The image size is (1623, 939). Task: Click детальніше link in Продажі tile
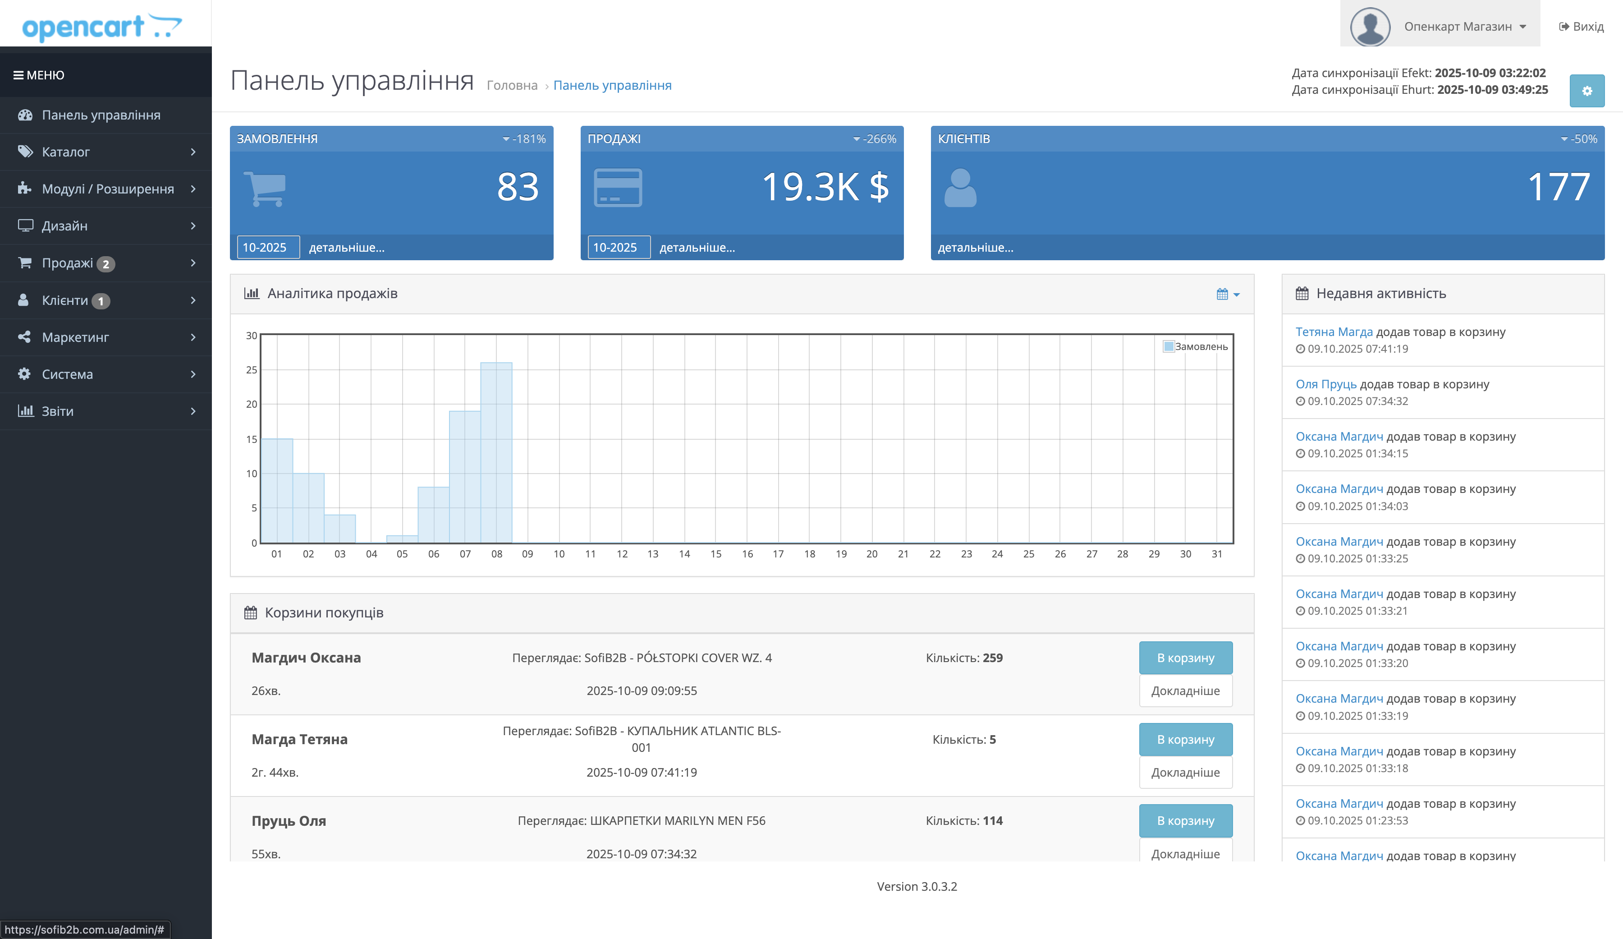tap(697, 248)
